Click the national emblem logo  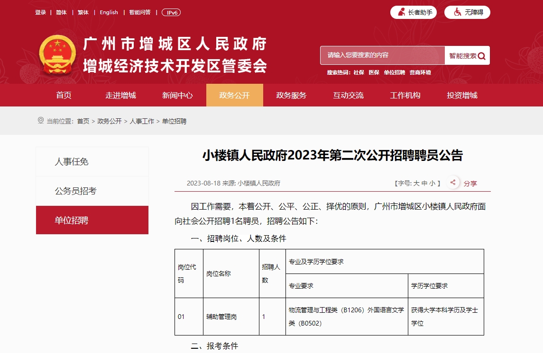[57, 55]
